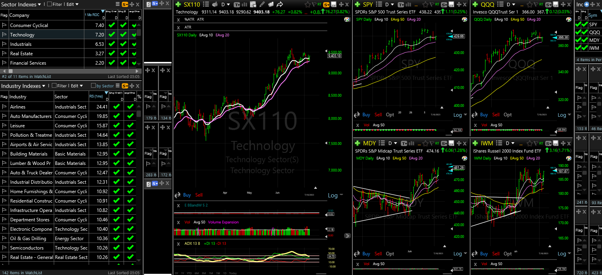
Task: Click the Buy button on SX110 chart
Action: pyautogui.click(x=187, y=195)
